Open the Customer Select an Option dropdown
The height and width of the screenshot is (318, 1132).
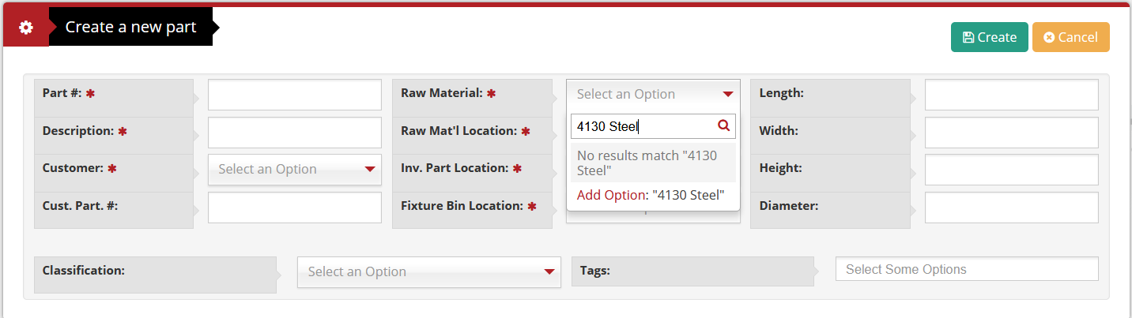[x=295, y=170]
